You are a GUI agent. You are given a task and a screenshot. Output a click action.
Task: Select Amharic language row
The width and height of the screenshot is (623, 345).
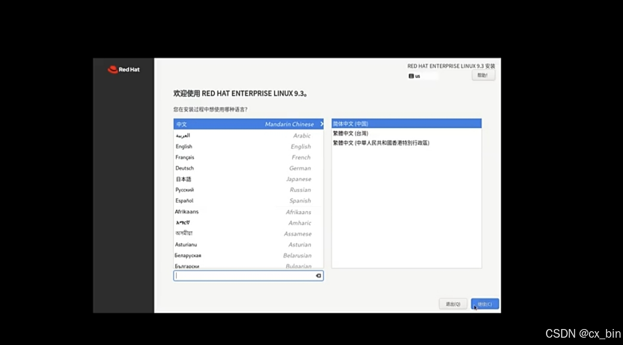click(249, 223)
